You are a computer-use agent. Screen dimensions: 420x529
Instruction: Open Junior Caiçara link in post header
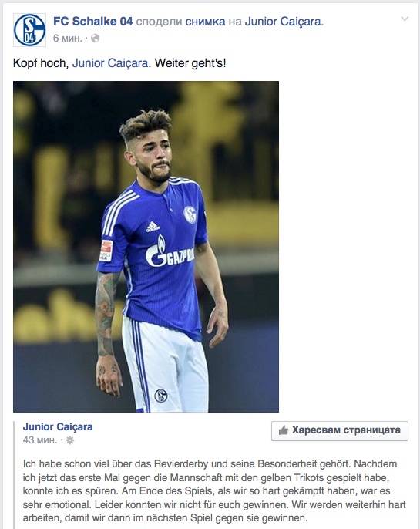[283, 22]
